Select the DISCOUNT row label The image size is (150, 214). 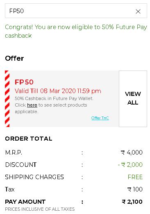(21, 165)
